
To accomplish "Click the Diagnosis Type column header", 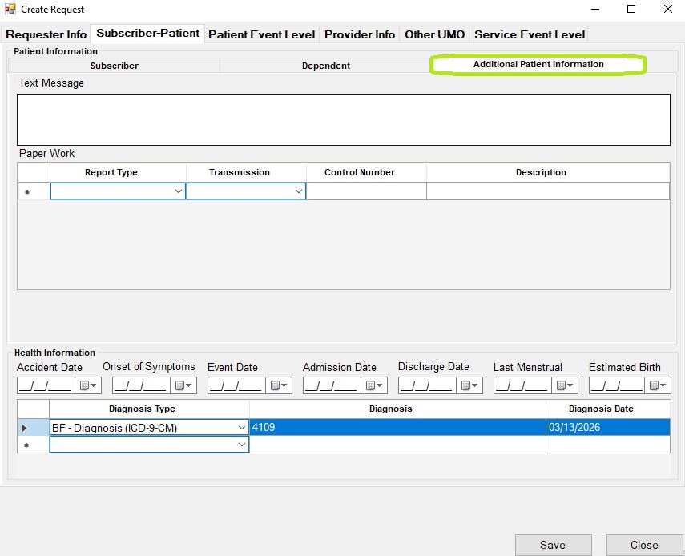I will pyautogui.click(x=149, y=409).
